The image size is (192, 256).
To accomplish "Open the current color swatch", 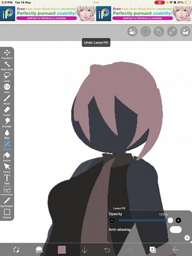I will tap(62, 250).
